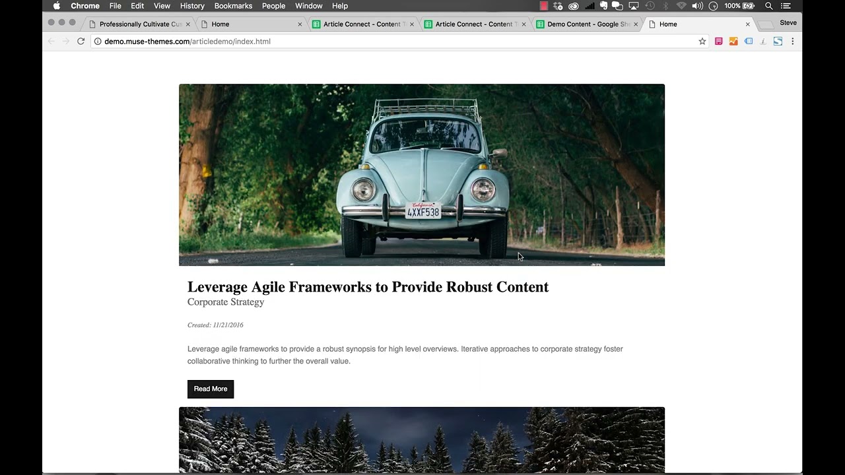Open the Bookmarks menu

[233, 6]
